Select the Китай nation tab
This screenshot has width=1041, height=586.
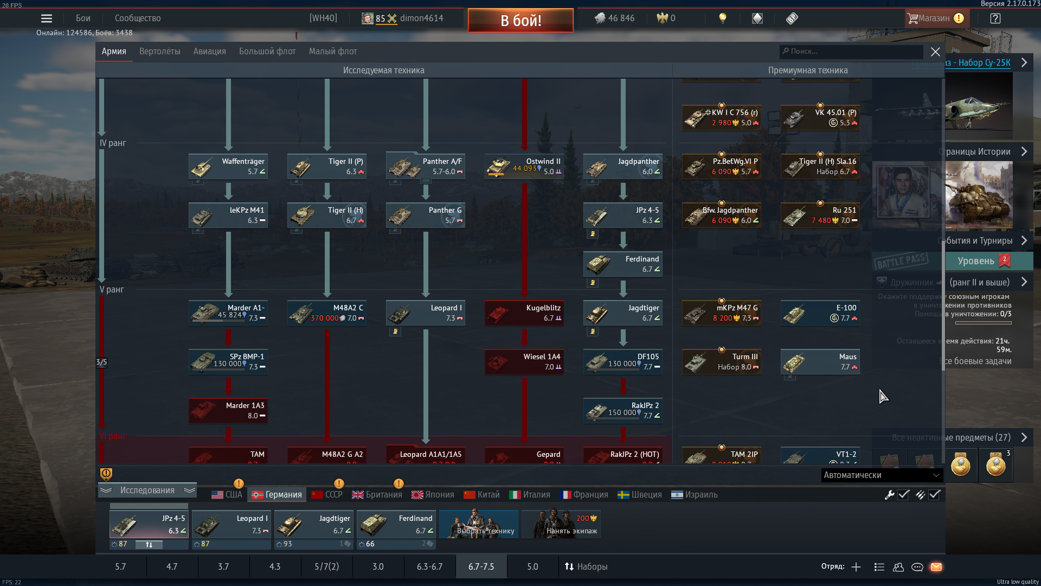point(481,495)
